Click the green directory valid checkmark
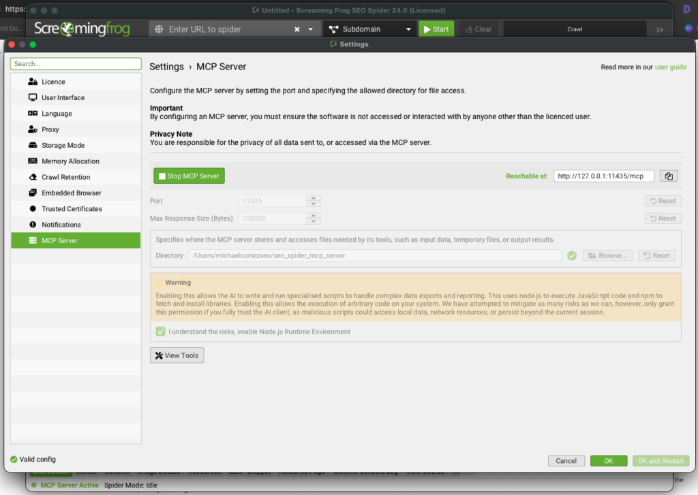 point(572,255)
